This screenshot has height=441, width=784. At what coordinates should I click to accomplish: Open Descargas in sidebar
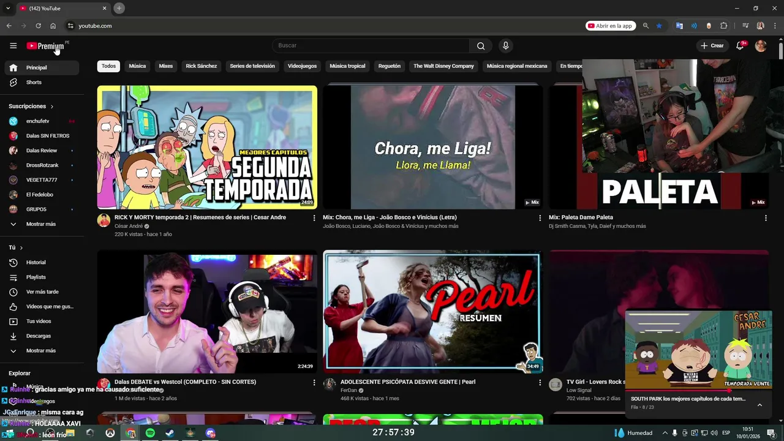(x=42, y=336)
